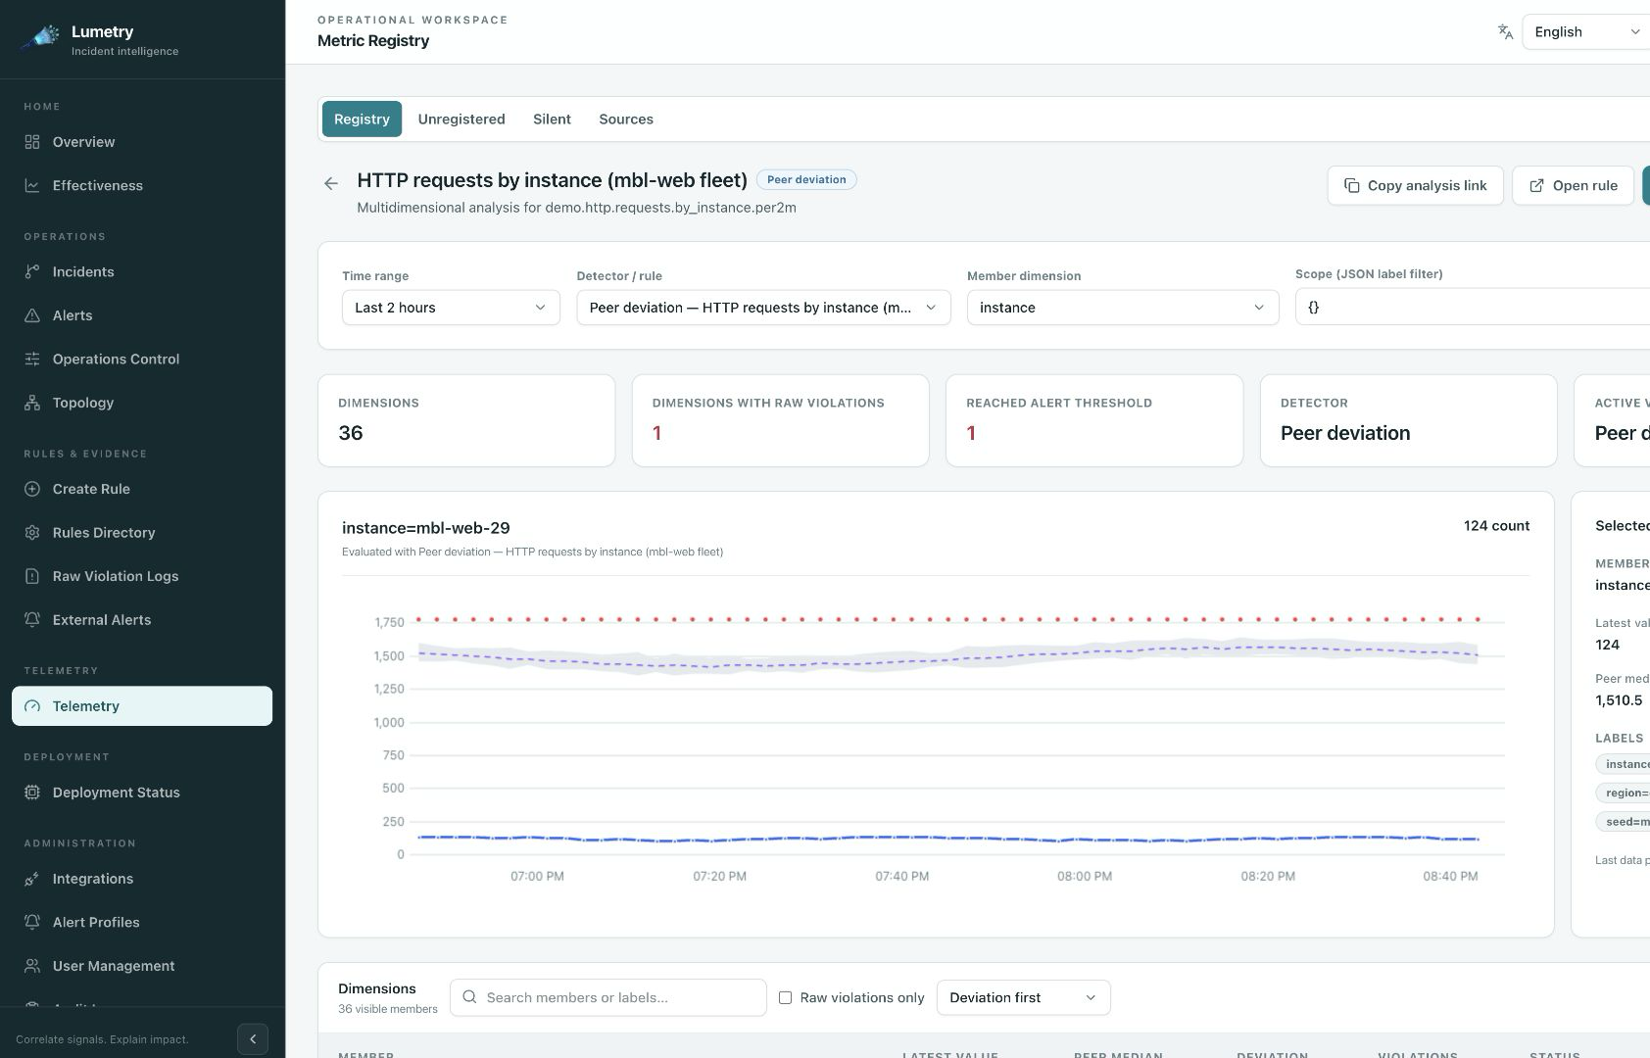Viewport: 1650px width, 1058px height.
Task: Open Deployment Status
Action: coord(142,793)
